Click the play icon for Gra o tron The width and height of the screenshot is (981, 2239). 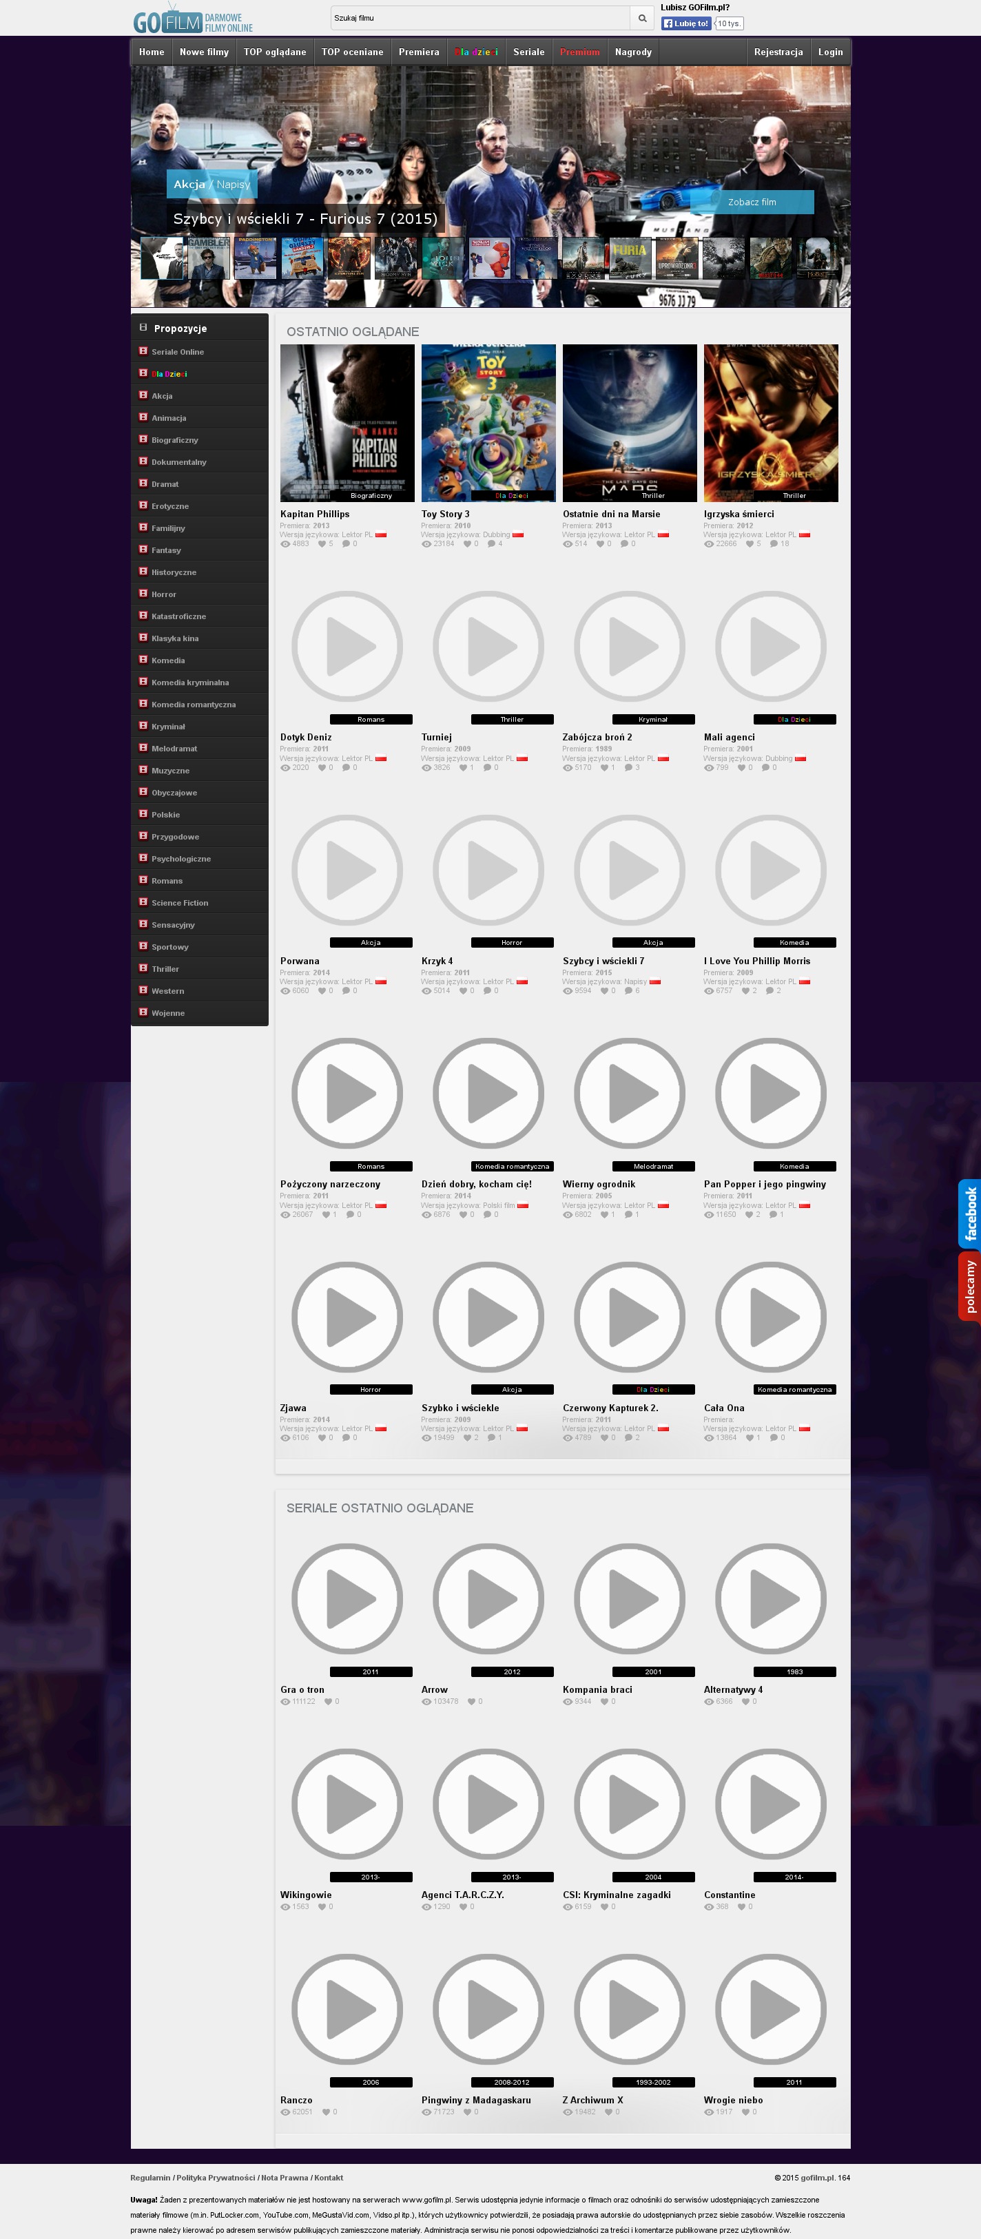pyautogui.click(x=347, y=1598)
